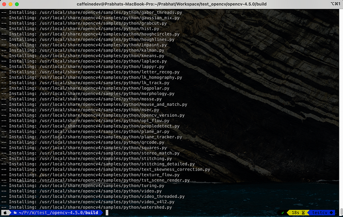Click the line installing gabor_threads.py

point(92,12)
